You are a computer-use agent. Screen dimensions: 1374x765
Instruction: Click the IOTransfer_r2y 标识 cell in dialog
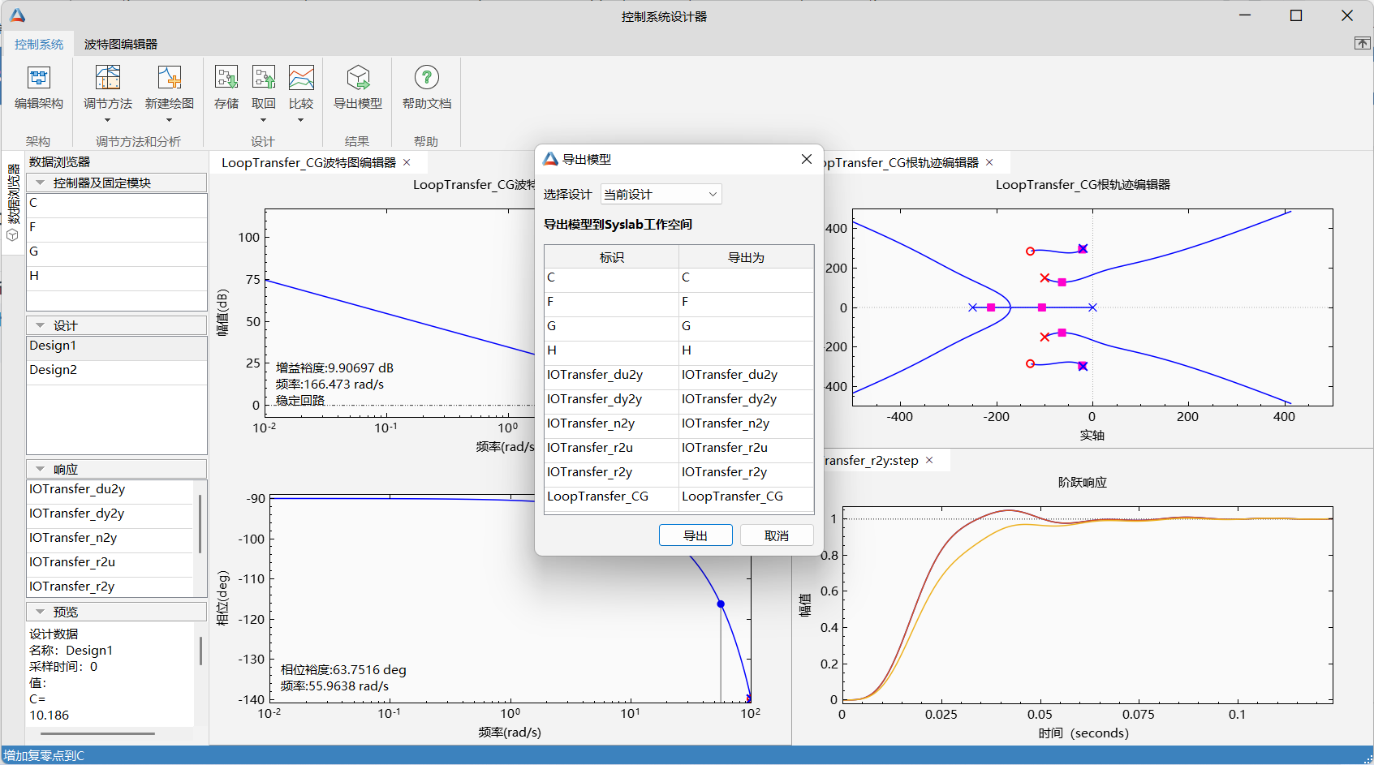point(612,475)
